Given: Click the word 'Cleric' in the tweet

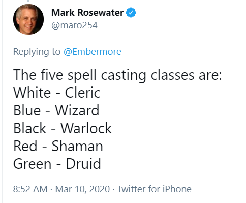Looking at the screenshot, I should coord(83,93).
